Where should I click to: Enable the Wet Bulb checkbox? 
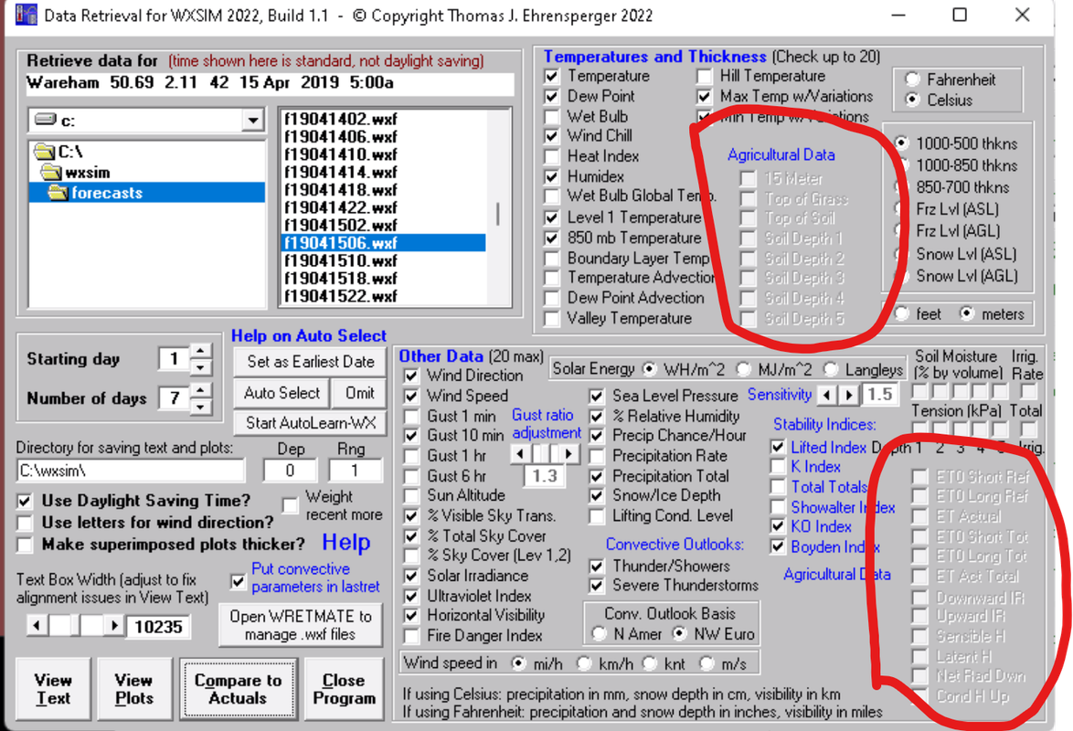[551, 117]
